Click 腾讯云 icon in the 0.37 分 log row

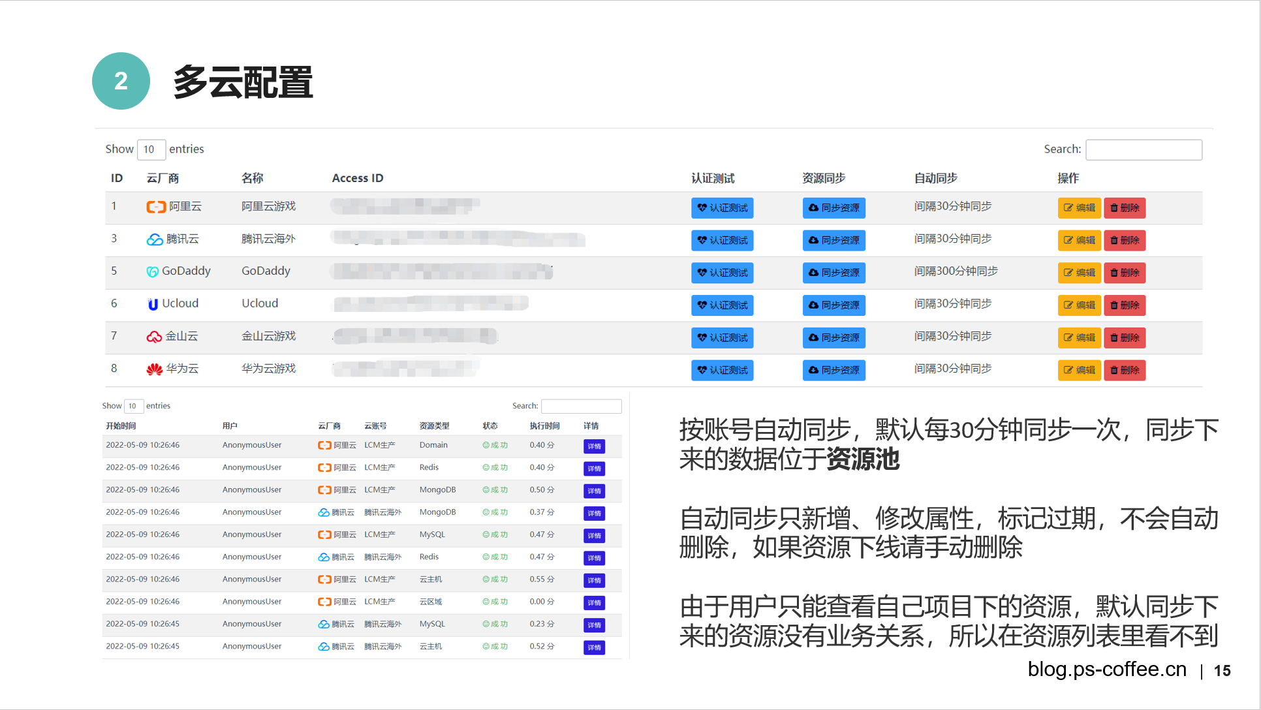pos(324,512)
